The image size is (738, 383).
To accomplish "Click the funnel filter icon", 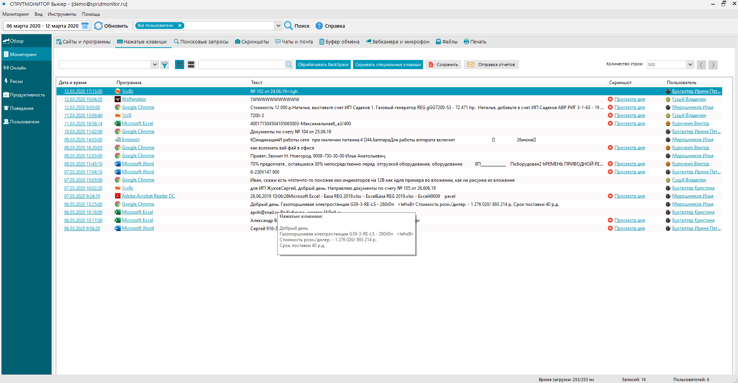I will point(165,65).
